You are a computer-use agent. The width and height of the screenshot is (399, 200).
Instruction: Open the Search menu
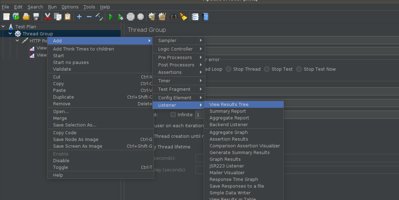tap(35, 7)
